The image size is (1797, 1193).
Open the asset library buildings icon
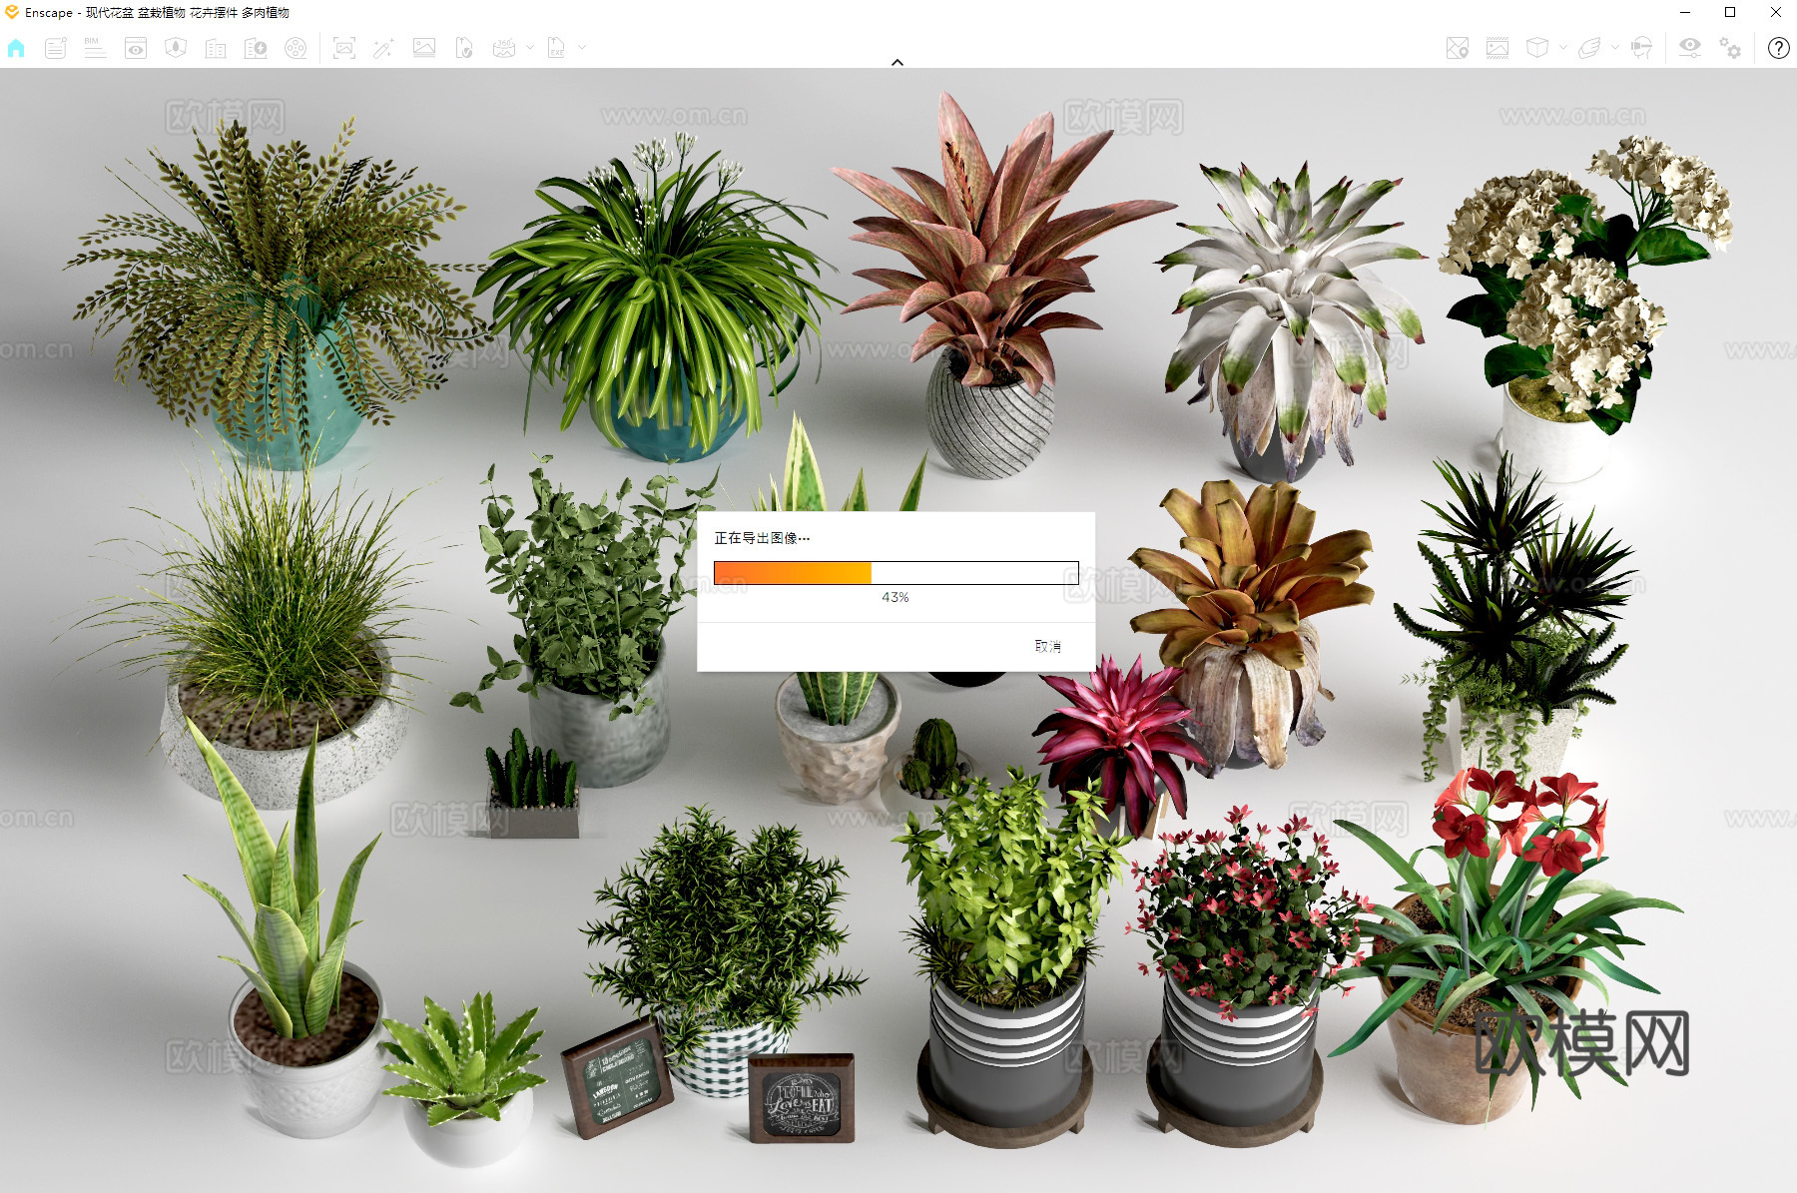coord(216,48)
